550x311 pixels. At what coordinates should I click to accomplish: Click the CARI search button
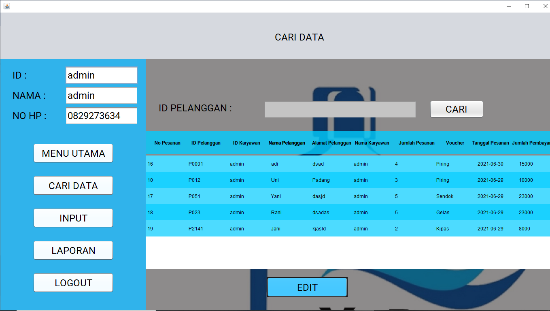coord(456,109)
